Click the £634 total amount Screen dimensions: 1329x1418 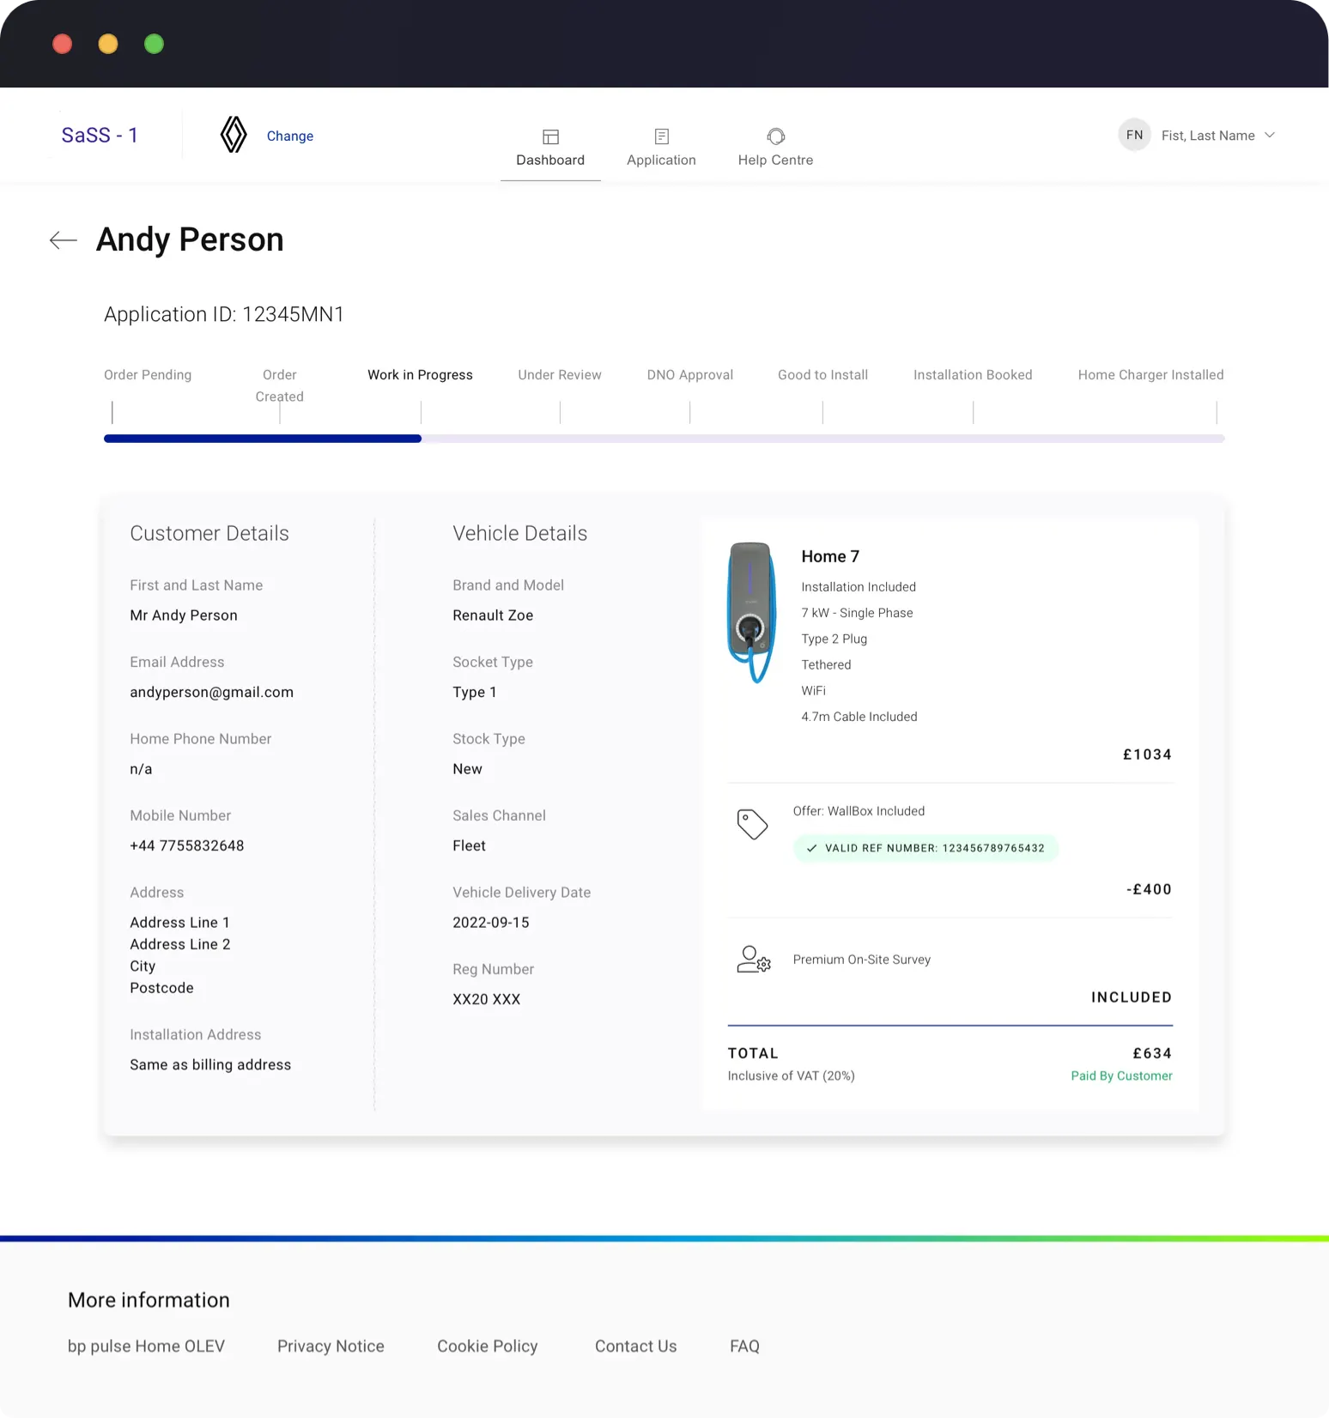pos(1152,1053)
